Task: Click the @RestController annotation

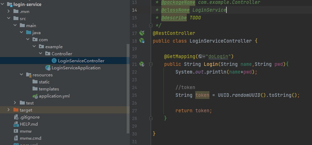Action: click(x=174, y=33)
